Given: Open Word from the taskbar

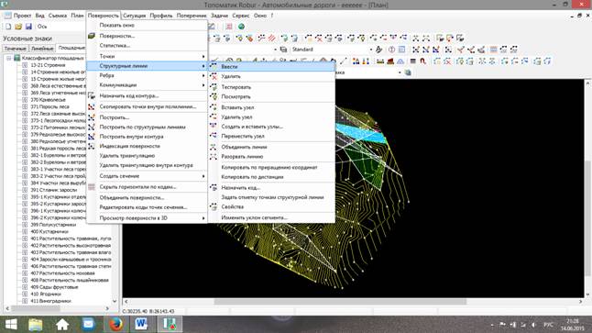Looking at the screenshot, I should [141, 325].
